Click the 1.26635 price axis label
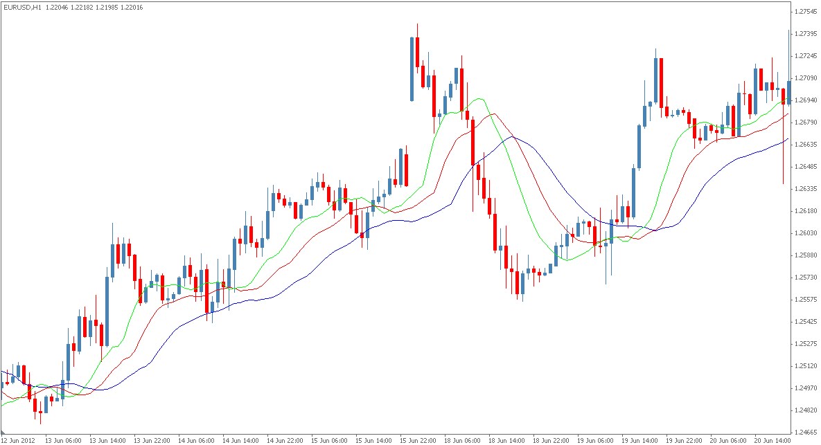This screenshot has height=445, width=821. (x=806, y=145)
